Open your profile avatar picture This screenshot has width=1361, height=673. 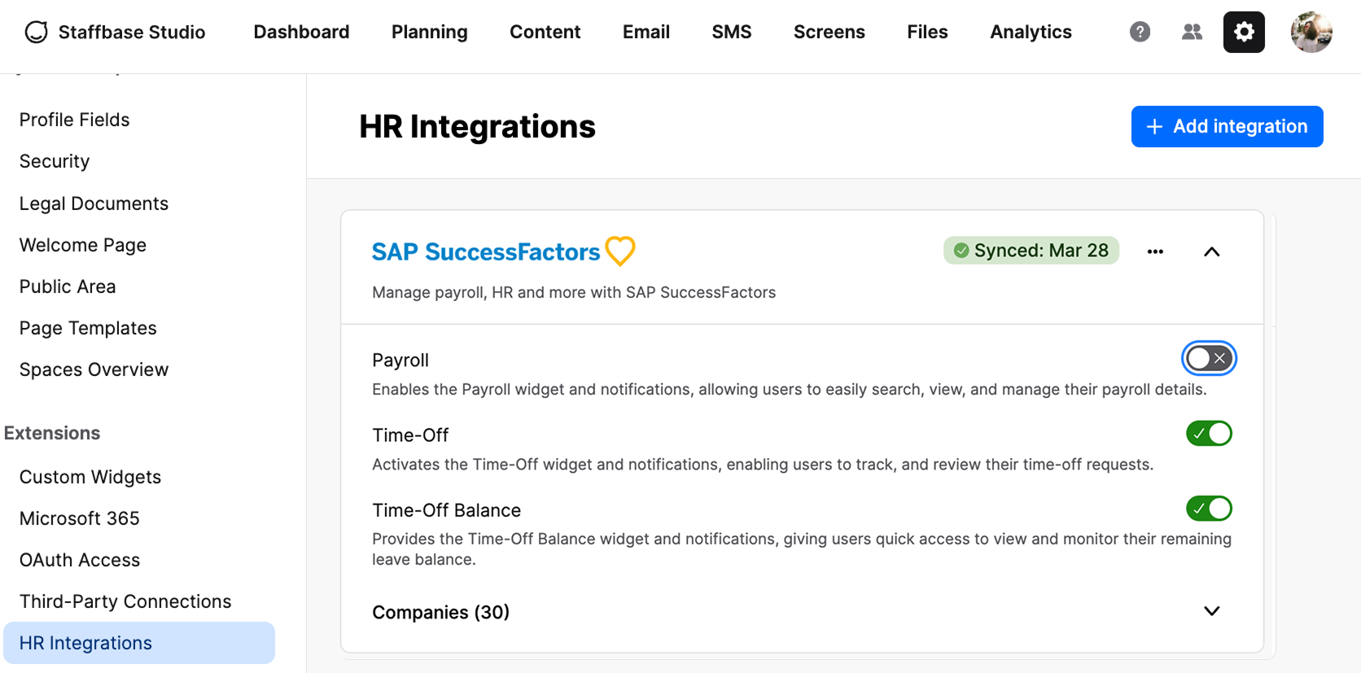pyautogui.click(x=1311, y=32)
